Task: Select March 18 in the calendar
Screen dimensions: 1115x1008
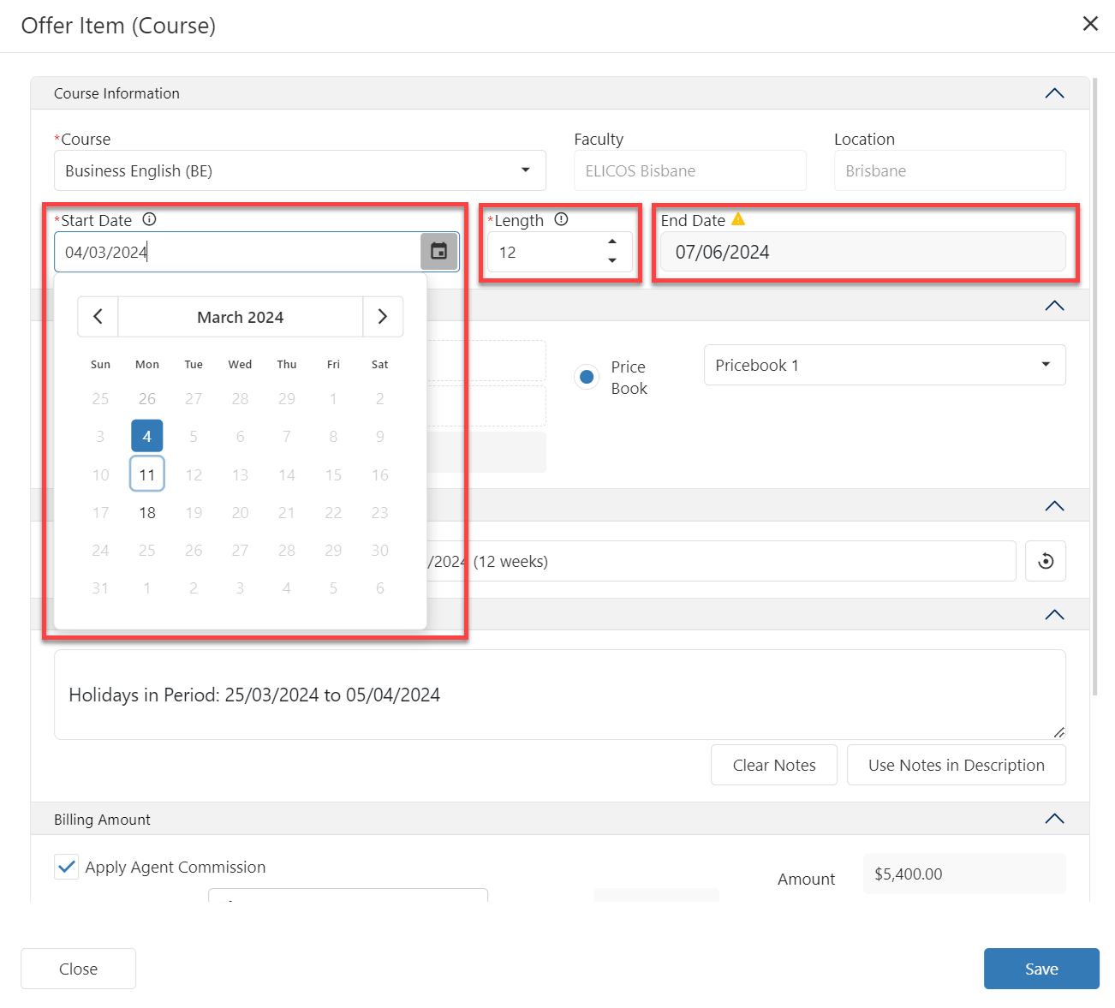Action: [x=147, y=512]
